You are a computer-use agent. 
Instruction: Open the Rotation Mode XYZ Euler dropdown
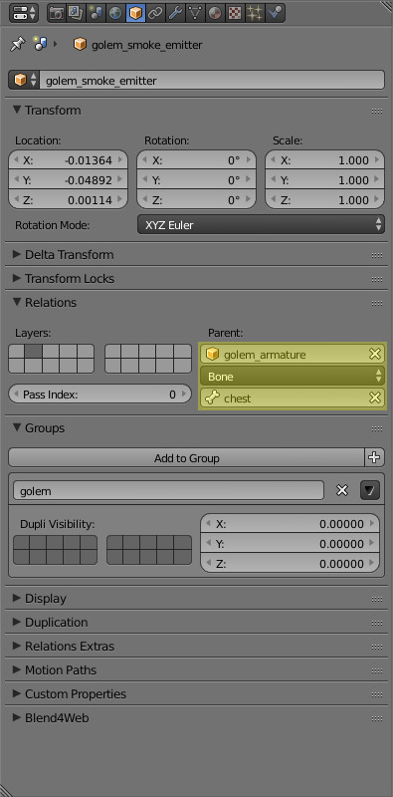261,225
